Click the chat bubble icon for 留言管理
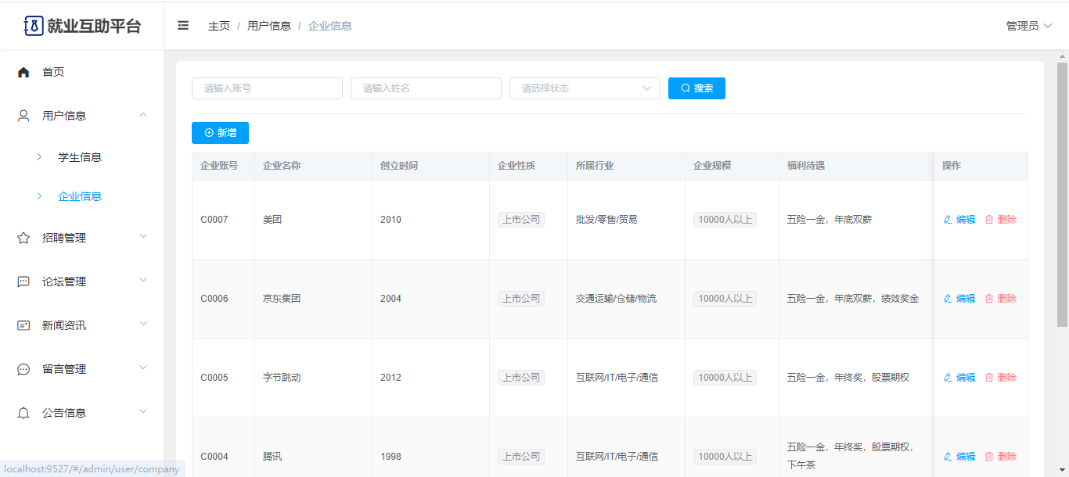The height and width of the screenshot is (477, 1069). point(23,369)
